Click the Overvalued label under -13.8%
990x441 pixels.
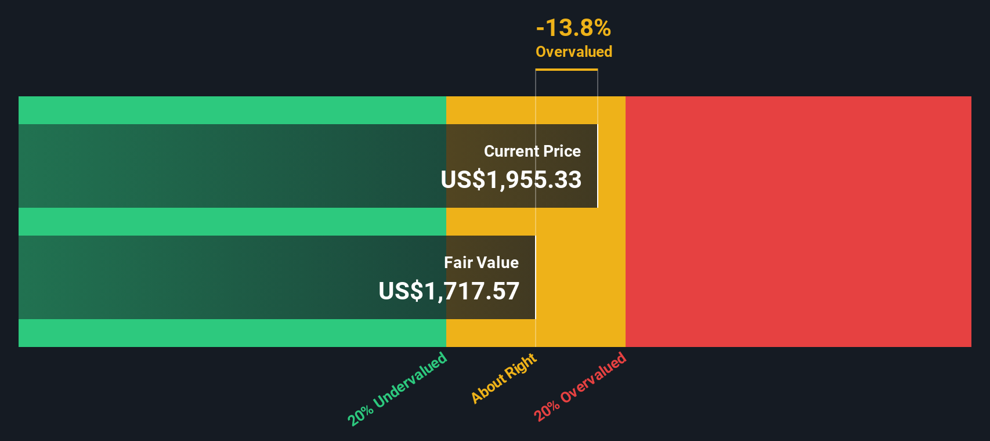(574, 52)
